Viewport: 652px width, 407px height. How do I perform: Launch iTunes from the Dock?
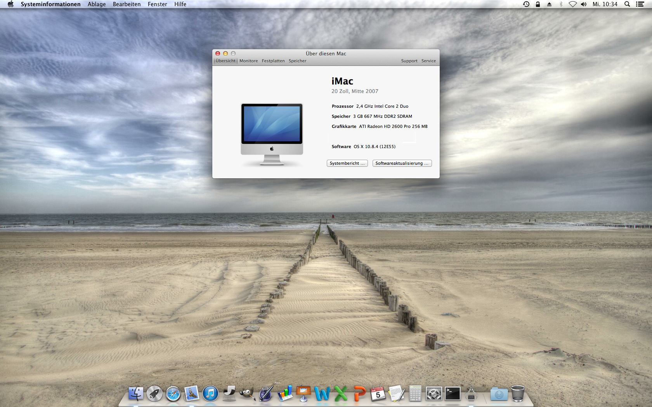coord(210,394)
